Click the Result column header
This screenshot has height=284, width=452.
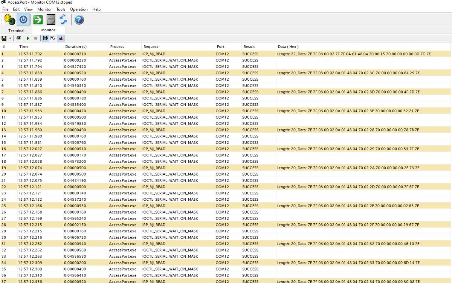tap(258, 47)
